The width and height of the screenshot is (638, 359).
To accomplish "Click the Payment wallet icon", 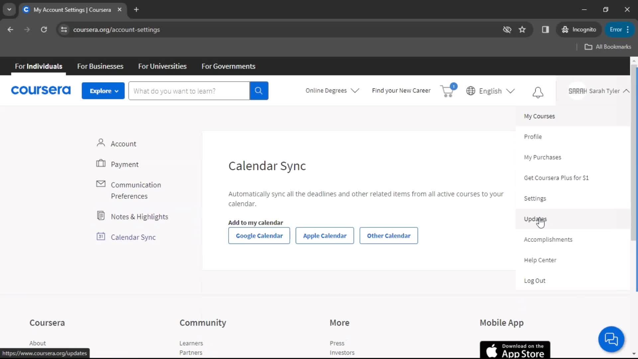I will (101, 164).
